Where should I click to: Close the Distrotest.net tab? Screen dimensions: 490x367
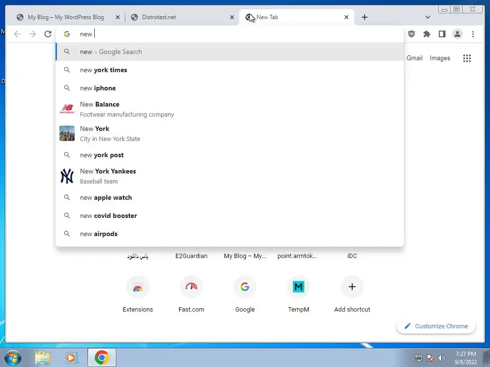pos(232,17)
